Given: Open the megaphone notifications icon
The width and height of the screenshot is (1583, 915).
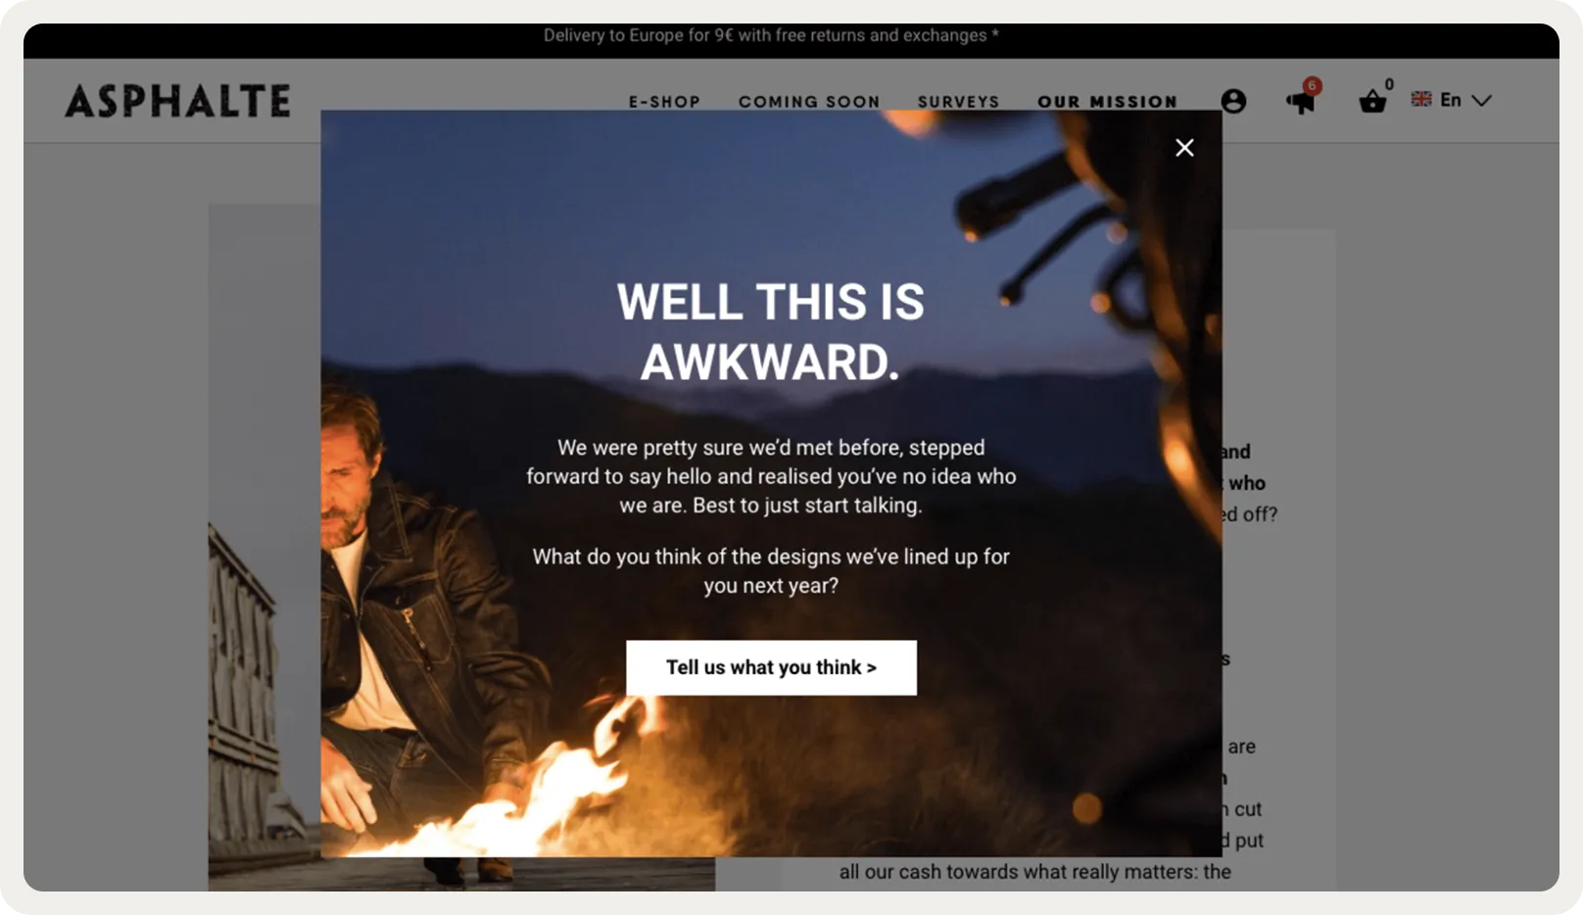Looking at the screenshot, I should 1301,101.
